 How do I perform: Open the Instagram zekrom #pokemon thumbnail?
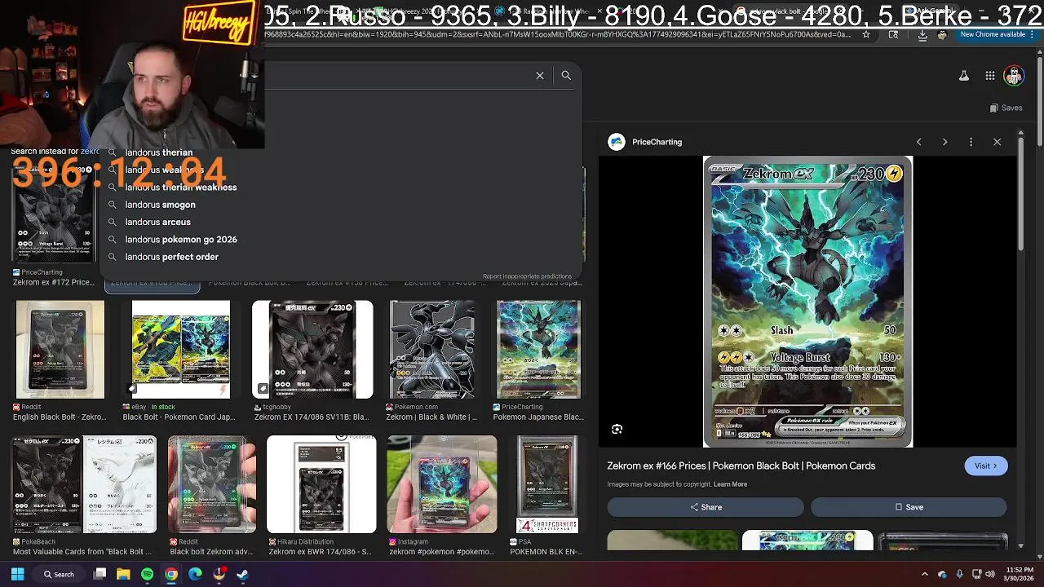pos(442,484)
